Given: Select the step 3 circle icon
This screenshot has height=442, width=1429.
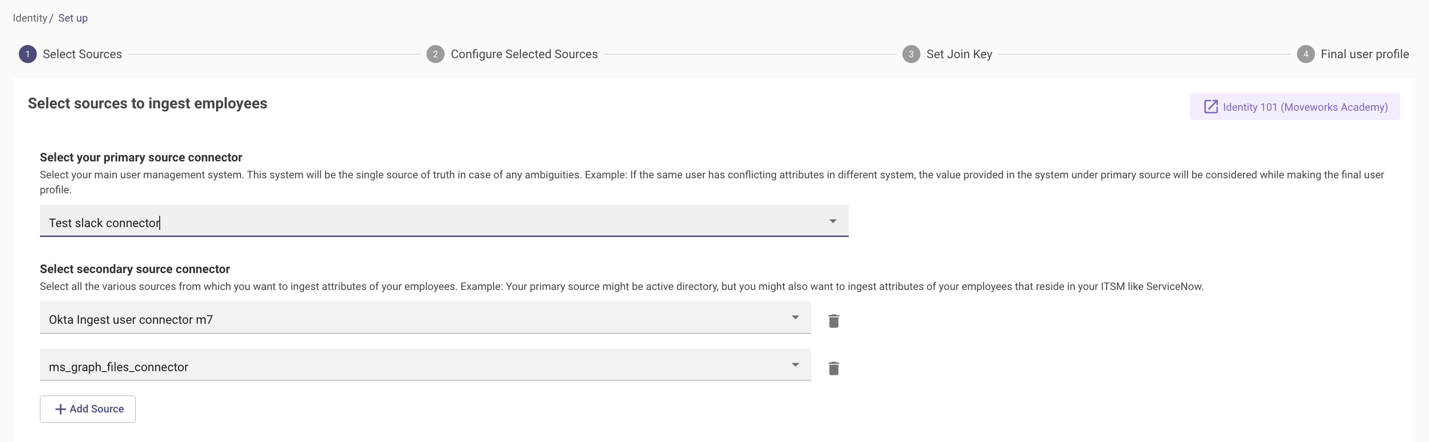Looking at the screenshot, I should click(x=911, y=54).
